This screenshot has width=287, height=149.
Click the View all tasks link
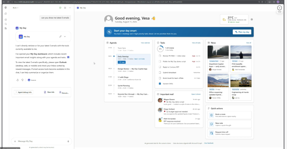(196, 43)
